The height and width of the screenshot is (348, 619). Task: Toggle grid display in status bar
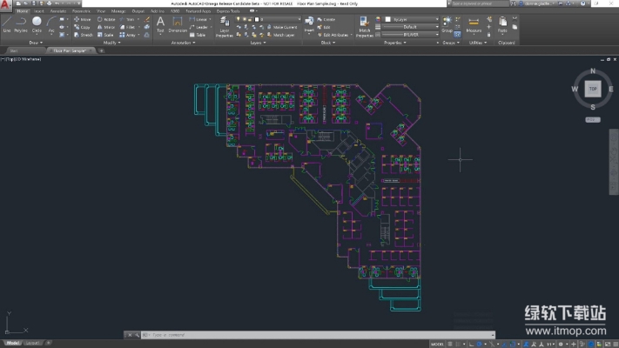(x=449, y=344)
